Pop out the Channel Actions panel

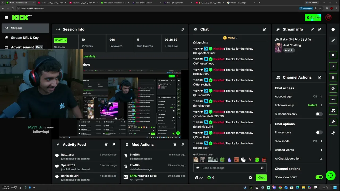pyautogui.click(x=320, y=77)
